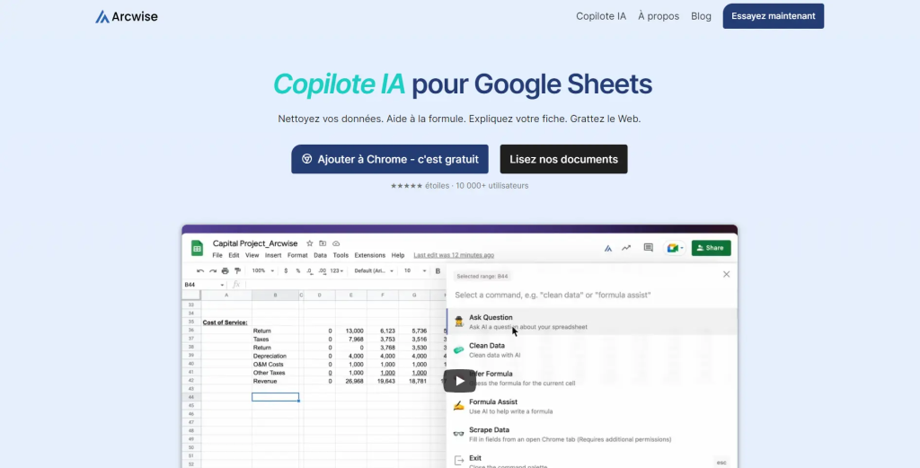Click the decrease decimal places icon

(310, 271)
